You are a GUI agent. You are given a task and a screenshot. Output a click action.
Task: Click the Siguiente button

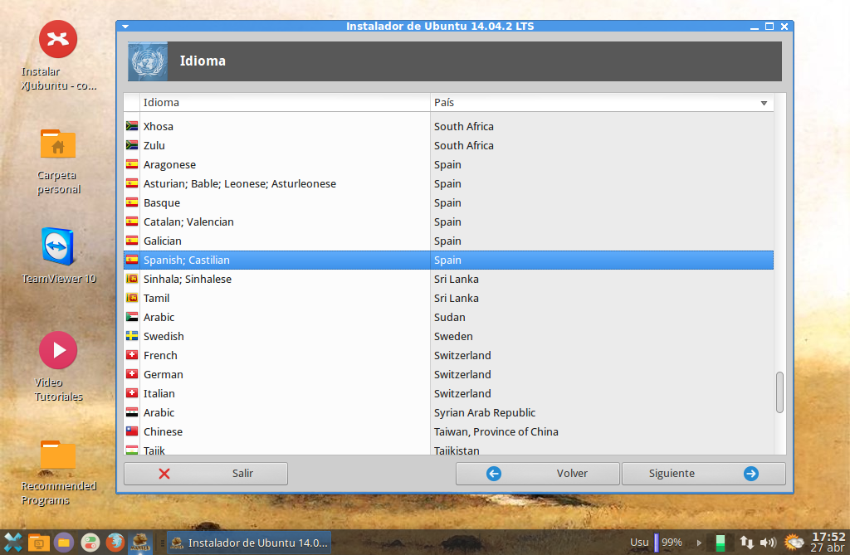(x=703, y=473)
